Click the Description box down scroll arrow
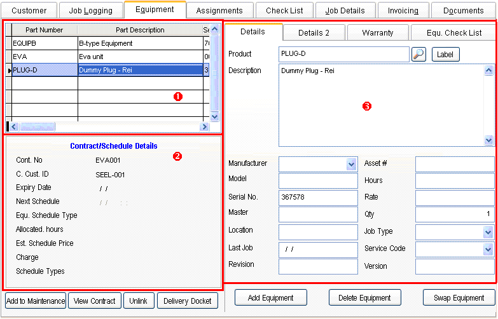The width and height of the screenshot is (498, 319). 488,140
